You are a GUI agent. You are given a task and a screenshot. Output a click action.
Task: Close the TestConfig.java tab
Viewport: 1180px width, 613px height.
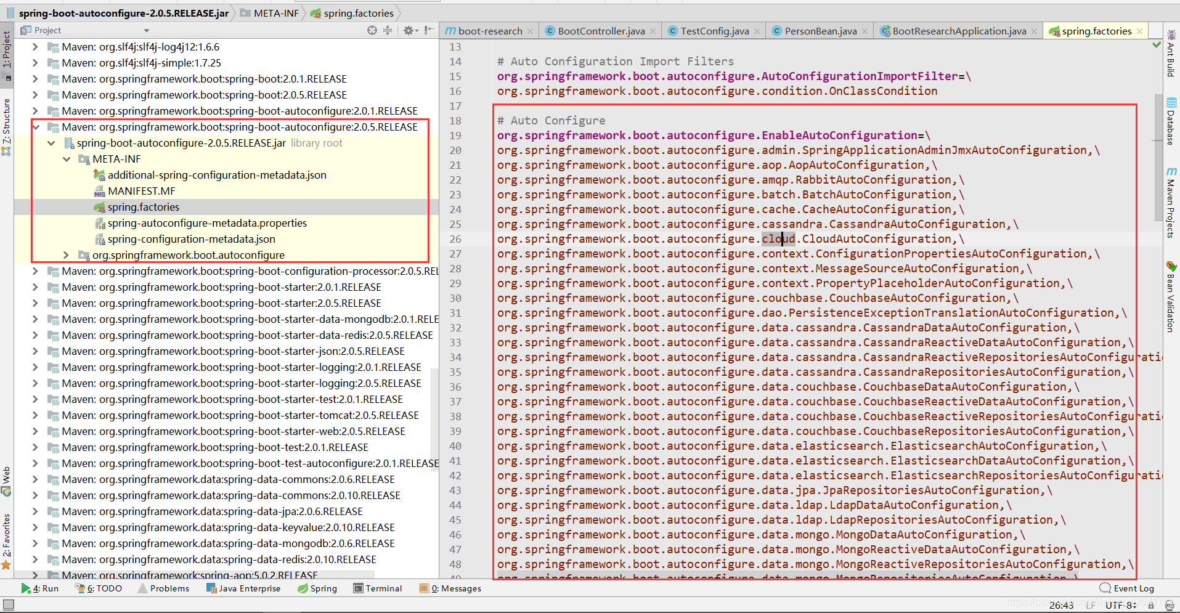point(757,31)
